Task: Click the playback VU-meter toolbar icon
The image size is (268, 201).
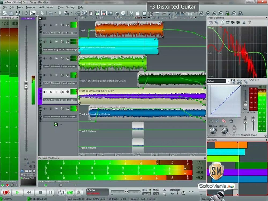Action: [97, 13]
